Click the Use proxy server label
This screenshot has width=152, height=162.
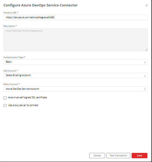23,105
